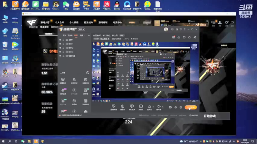Viewport: 257px width, 144px height.
Task: Open the shop icon beside the bell
Action: (x=184, y=37)
